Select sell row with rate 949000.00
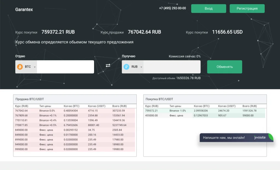The image size is (280, 170). [x=75, y=145]
